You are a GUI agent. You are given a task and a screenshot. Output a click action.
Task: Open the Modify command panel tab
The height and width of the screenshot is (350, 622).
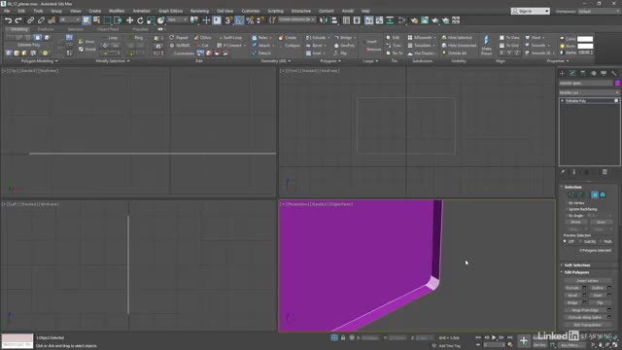(572, 73)
